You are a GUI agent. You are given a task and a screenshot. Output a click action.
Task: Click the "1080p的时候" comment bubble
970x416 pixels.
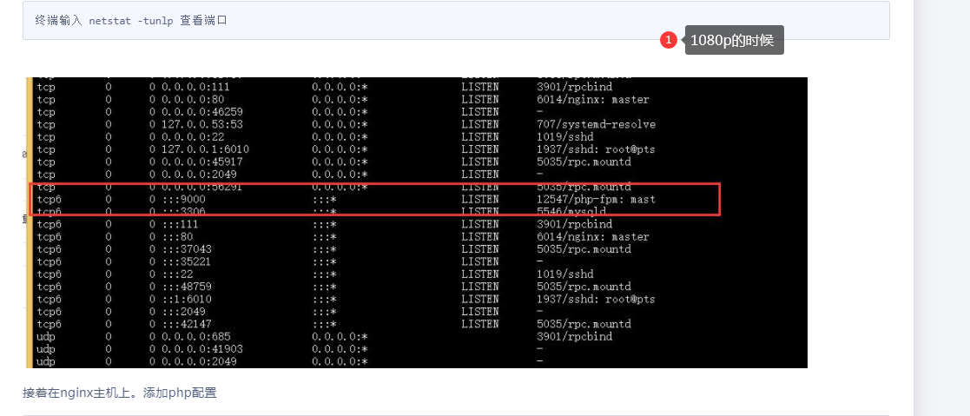pyautogui.click(x=735, y=40)
